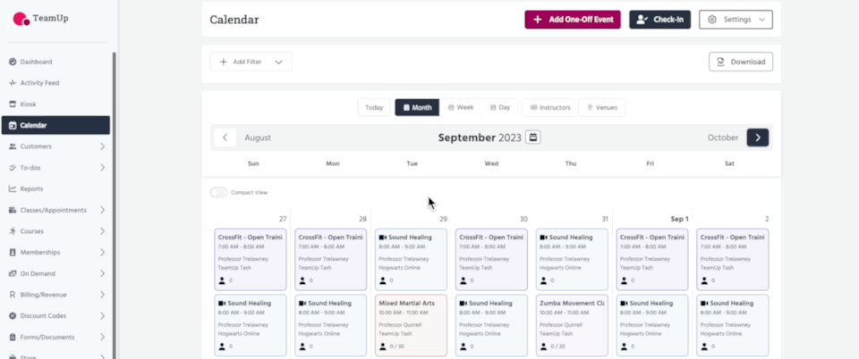Click the Activity Feed icon
Viewport: 859px width, 359px height.
click(x=13, y=83)
